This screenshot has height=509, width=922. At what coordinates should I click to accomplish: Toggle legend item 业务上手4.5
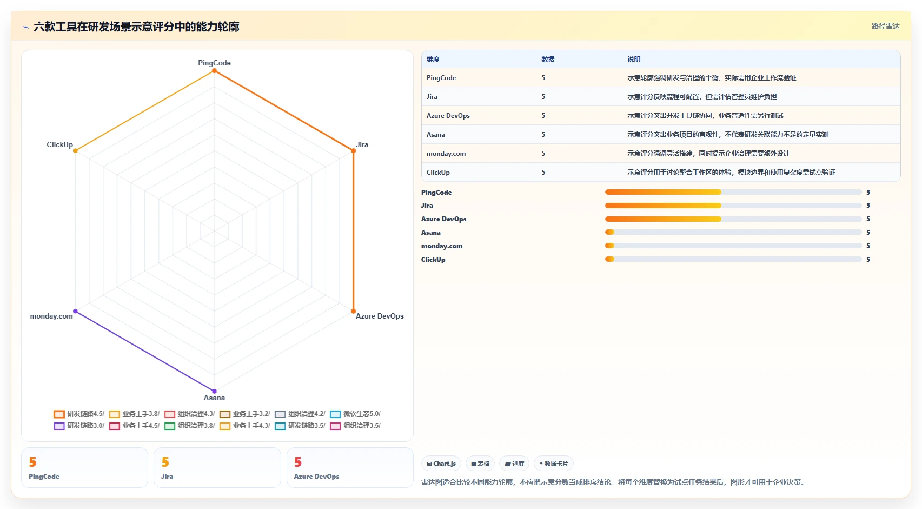(134, 426)
